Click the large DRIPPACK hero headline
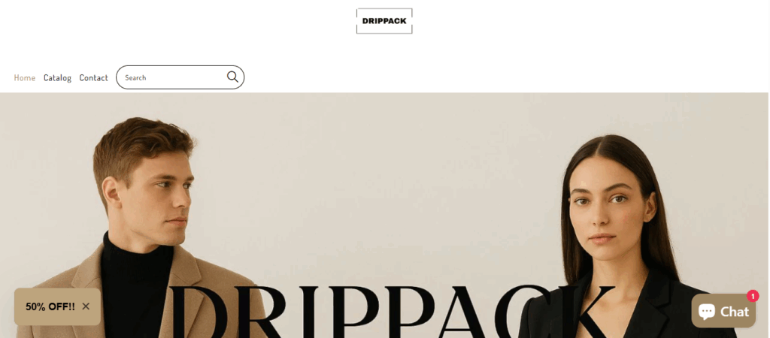 click(390, 311)
